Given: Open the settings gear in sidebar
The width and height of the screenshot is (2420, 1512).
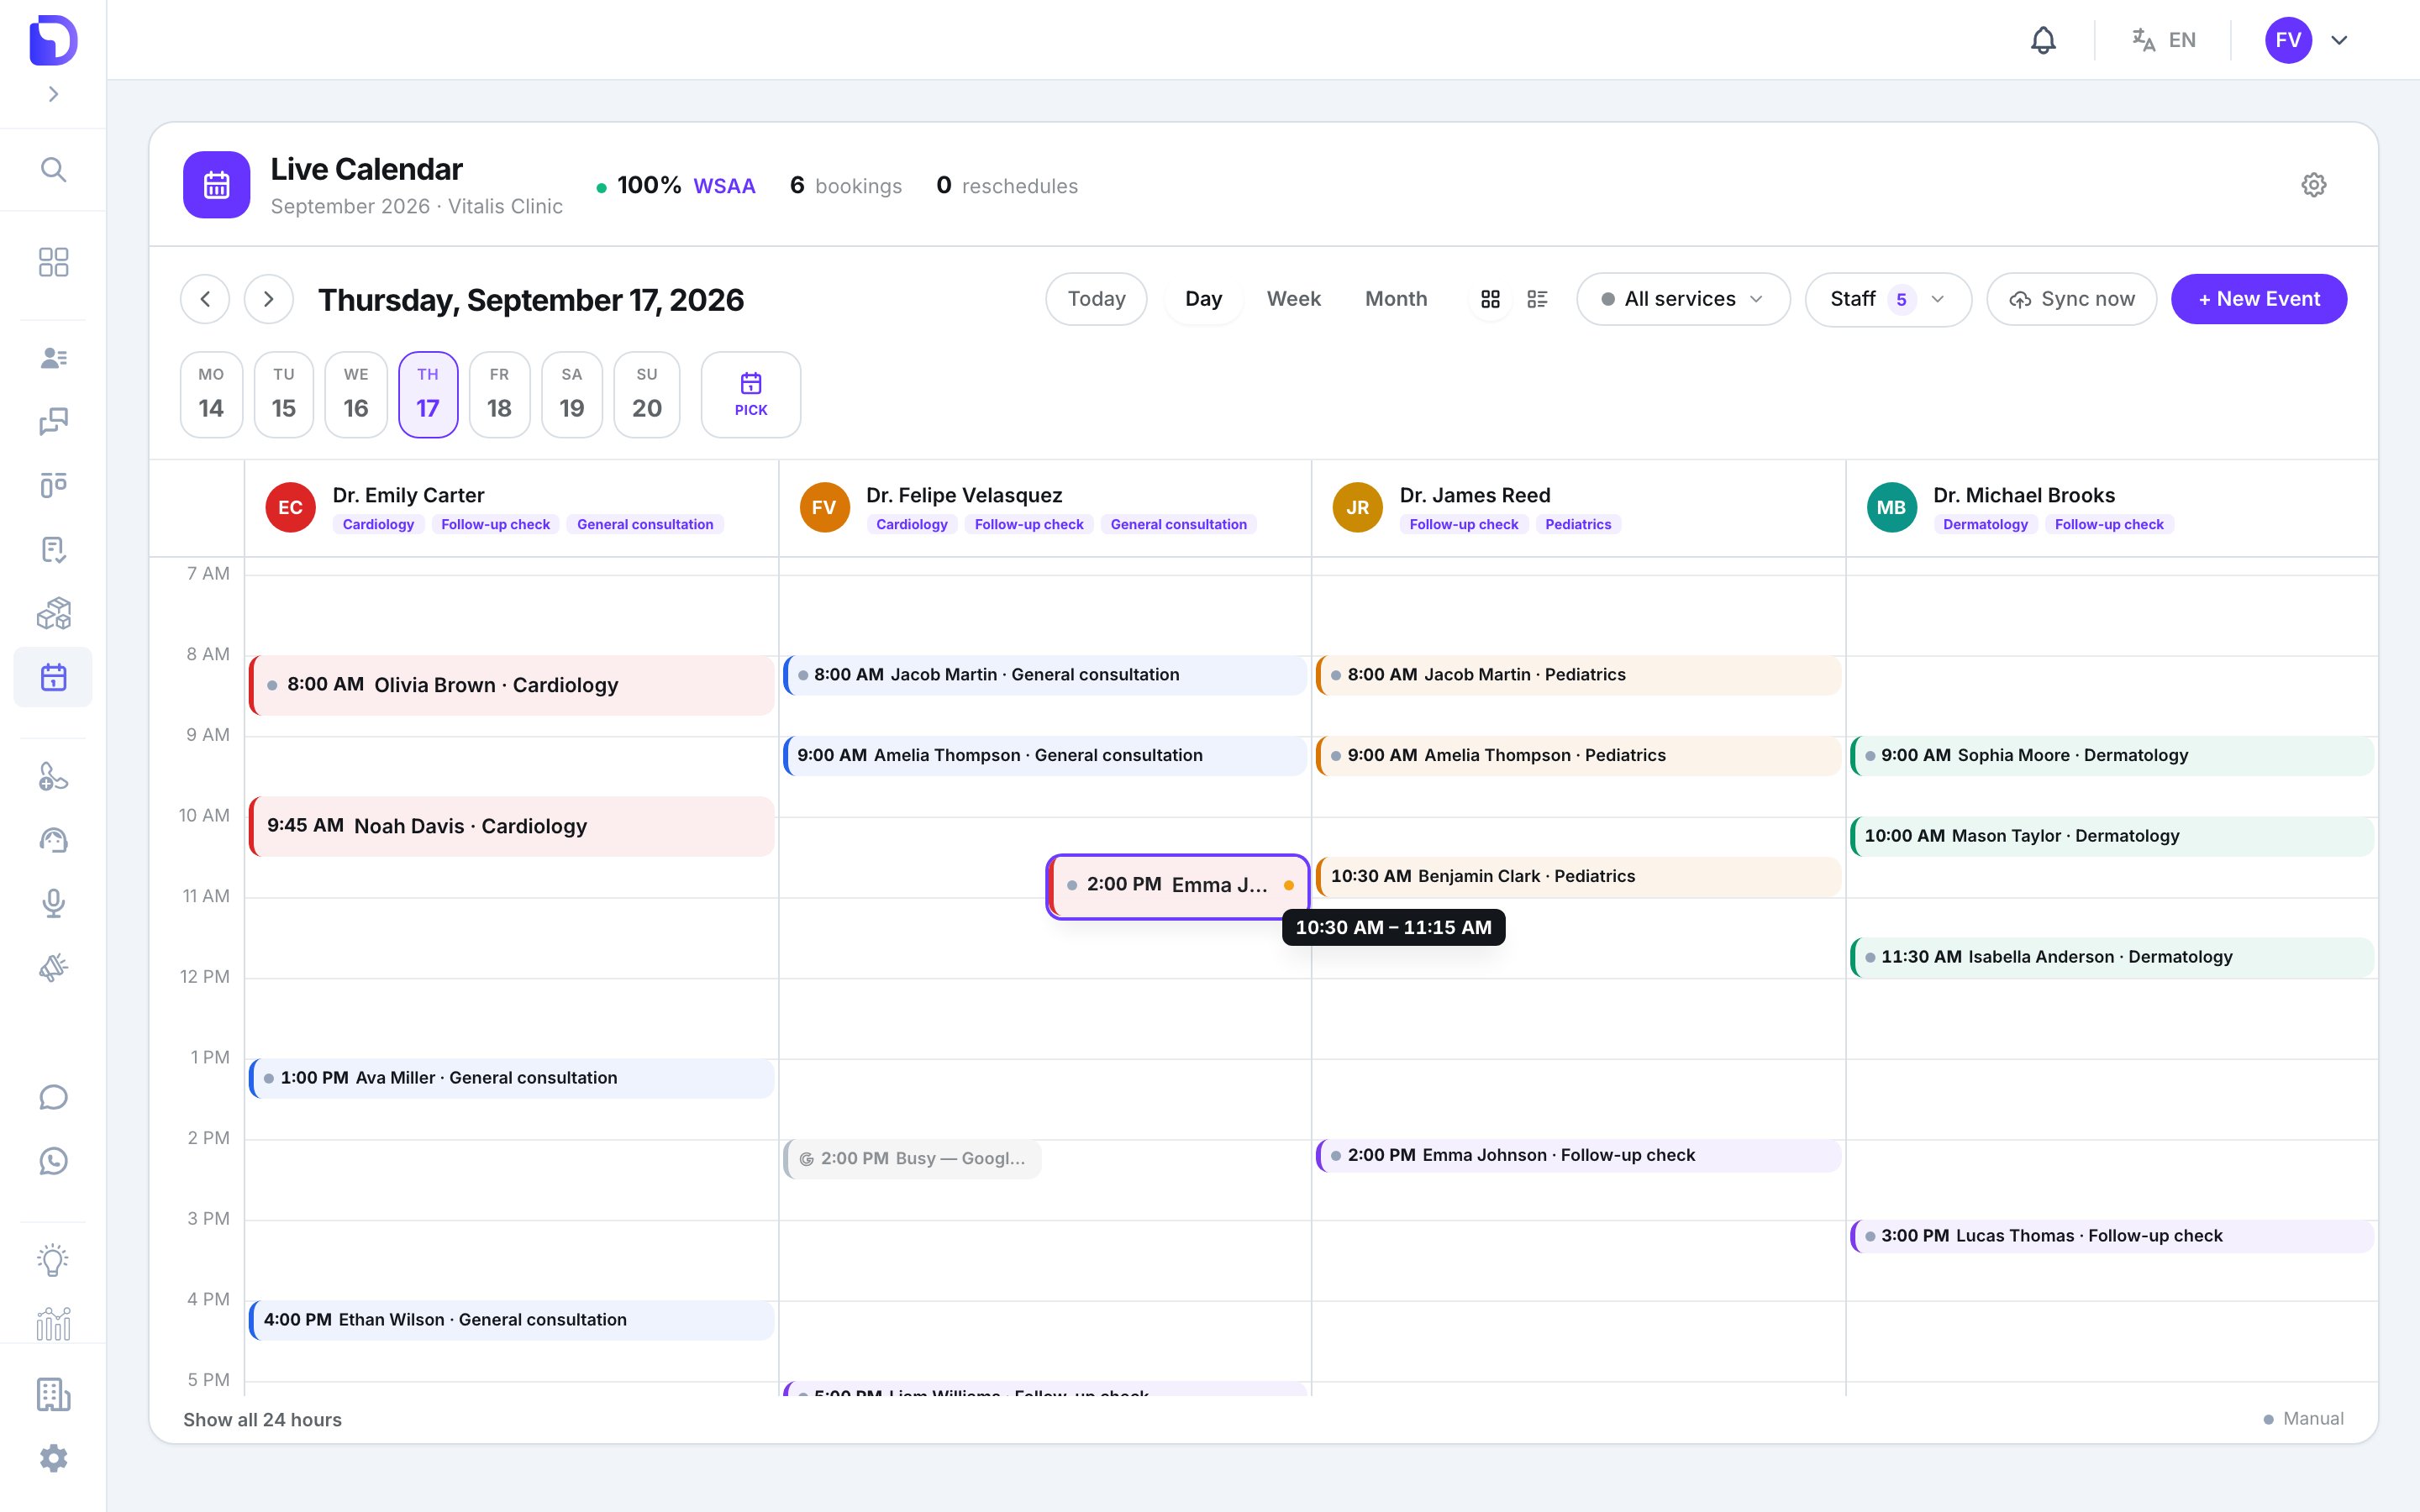Looking at the screenshot, I should [53, 1458].
